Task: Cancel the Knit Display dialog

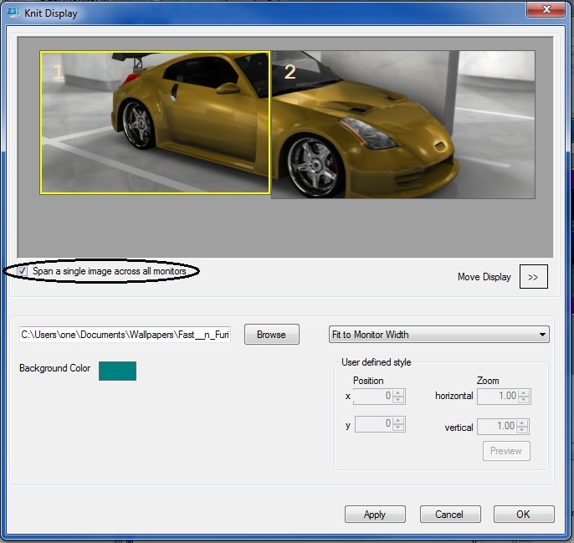Action: [x=450, y=514]
